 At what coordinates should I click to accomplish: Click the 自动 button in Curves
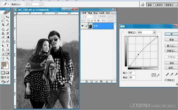[x=171, y=63]
